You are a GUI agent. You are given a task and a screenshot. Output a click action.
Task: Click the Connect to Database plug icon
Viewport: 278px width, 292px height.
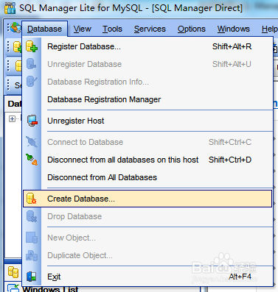pos(32,142)
